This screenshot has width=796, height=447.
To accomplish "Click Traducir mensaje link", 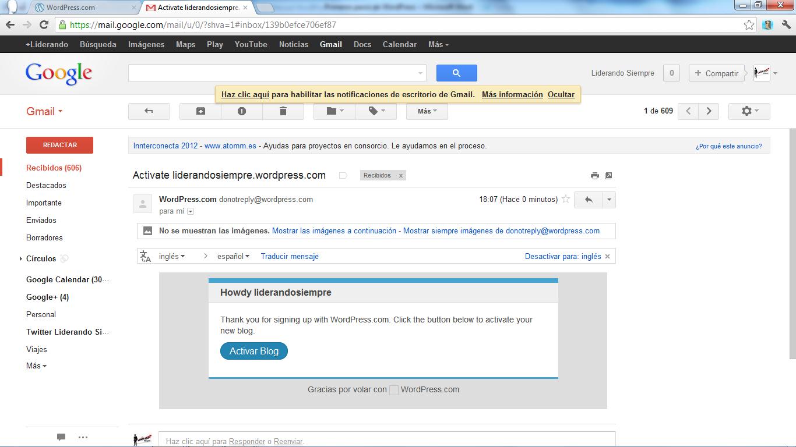I will point(290,256).
